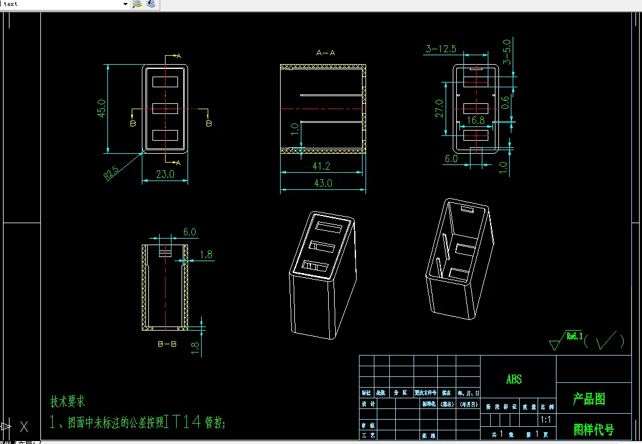
Task: Select the R2.5 radius dimension
Action: [111, 173]
